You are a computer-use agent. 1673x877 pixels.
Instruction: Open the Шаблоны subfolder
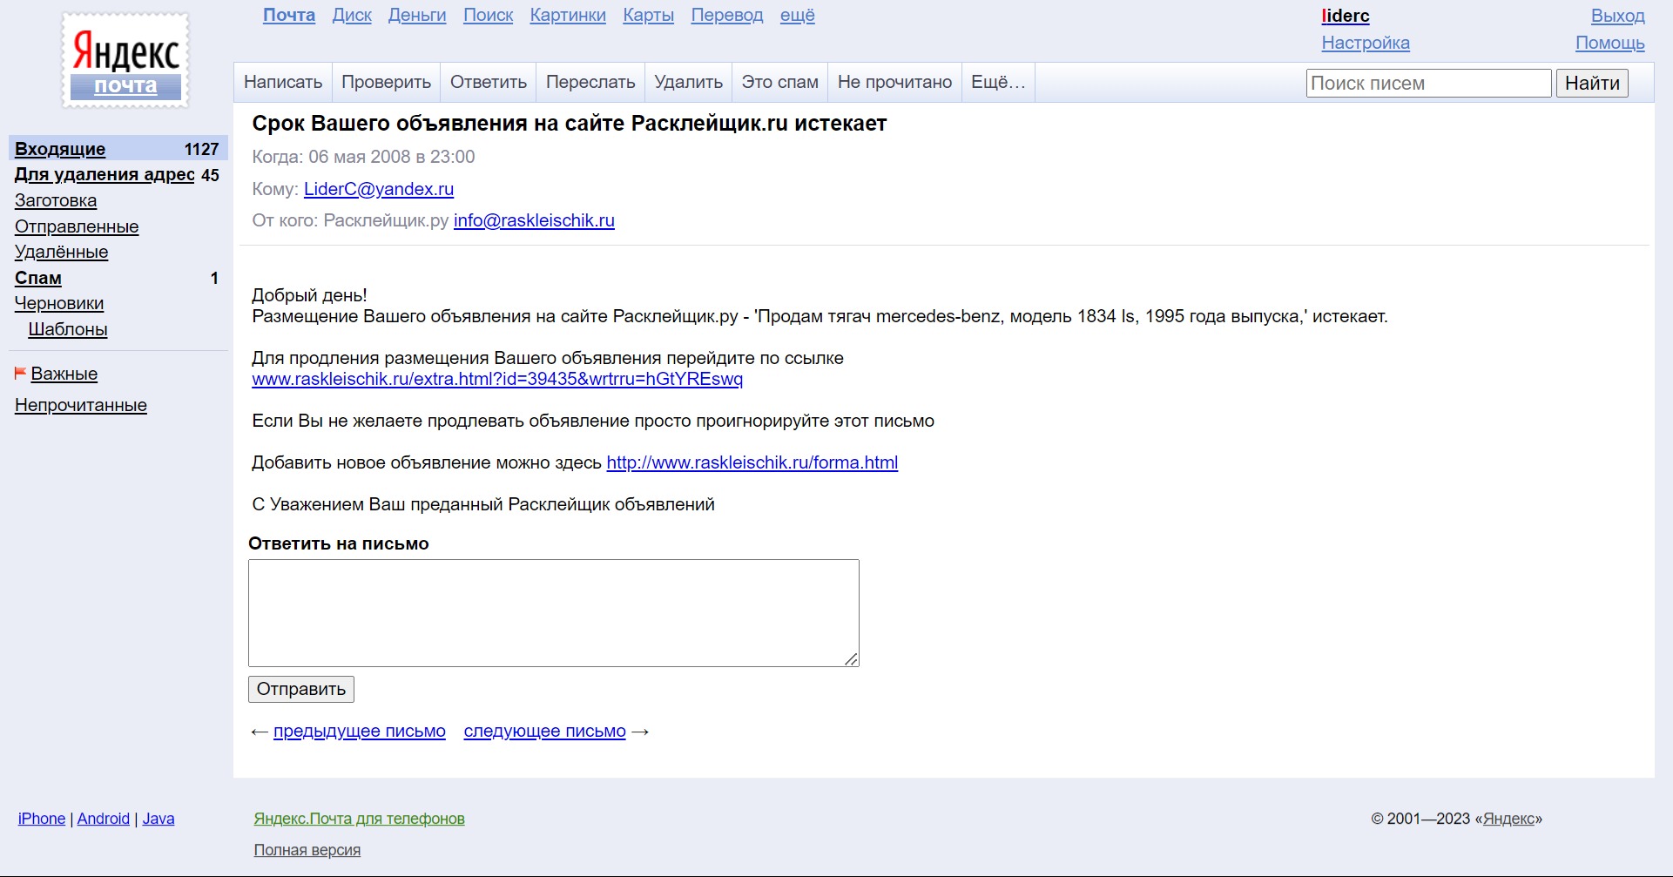(x=68, y=329)
